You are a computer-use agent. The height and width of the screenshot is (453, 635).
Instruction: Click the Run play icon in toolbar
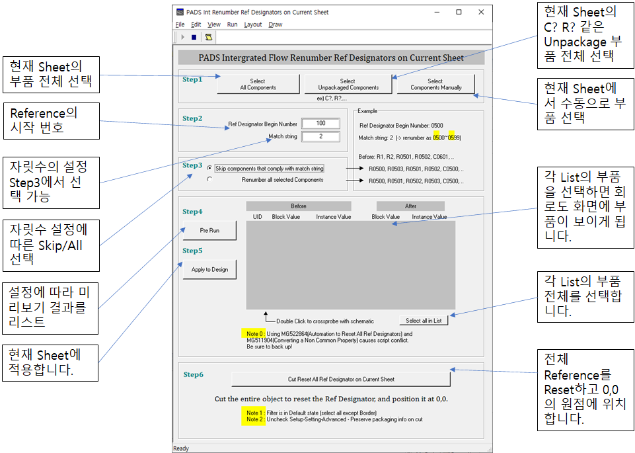click(x=182, y=38)
